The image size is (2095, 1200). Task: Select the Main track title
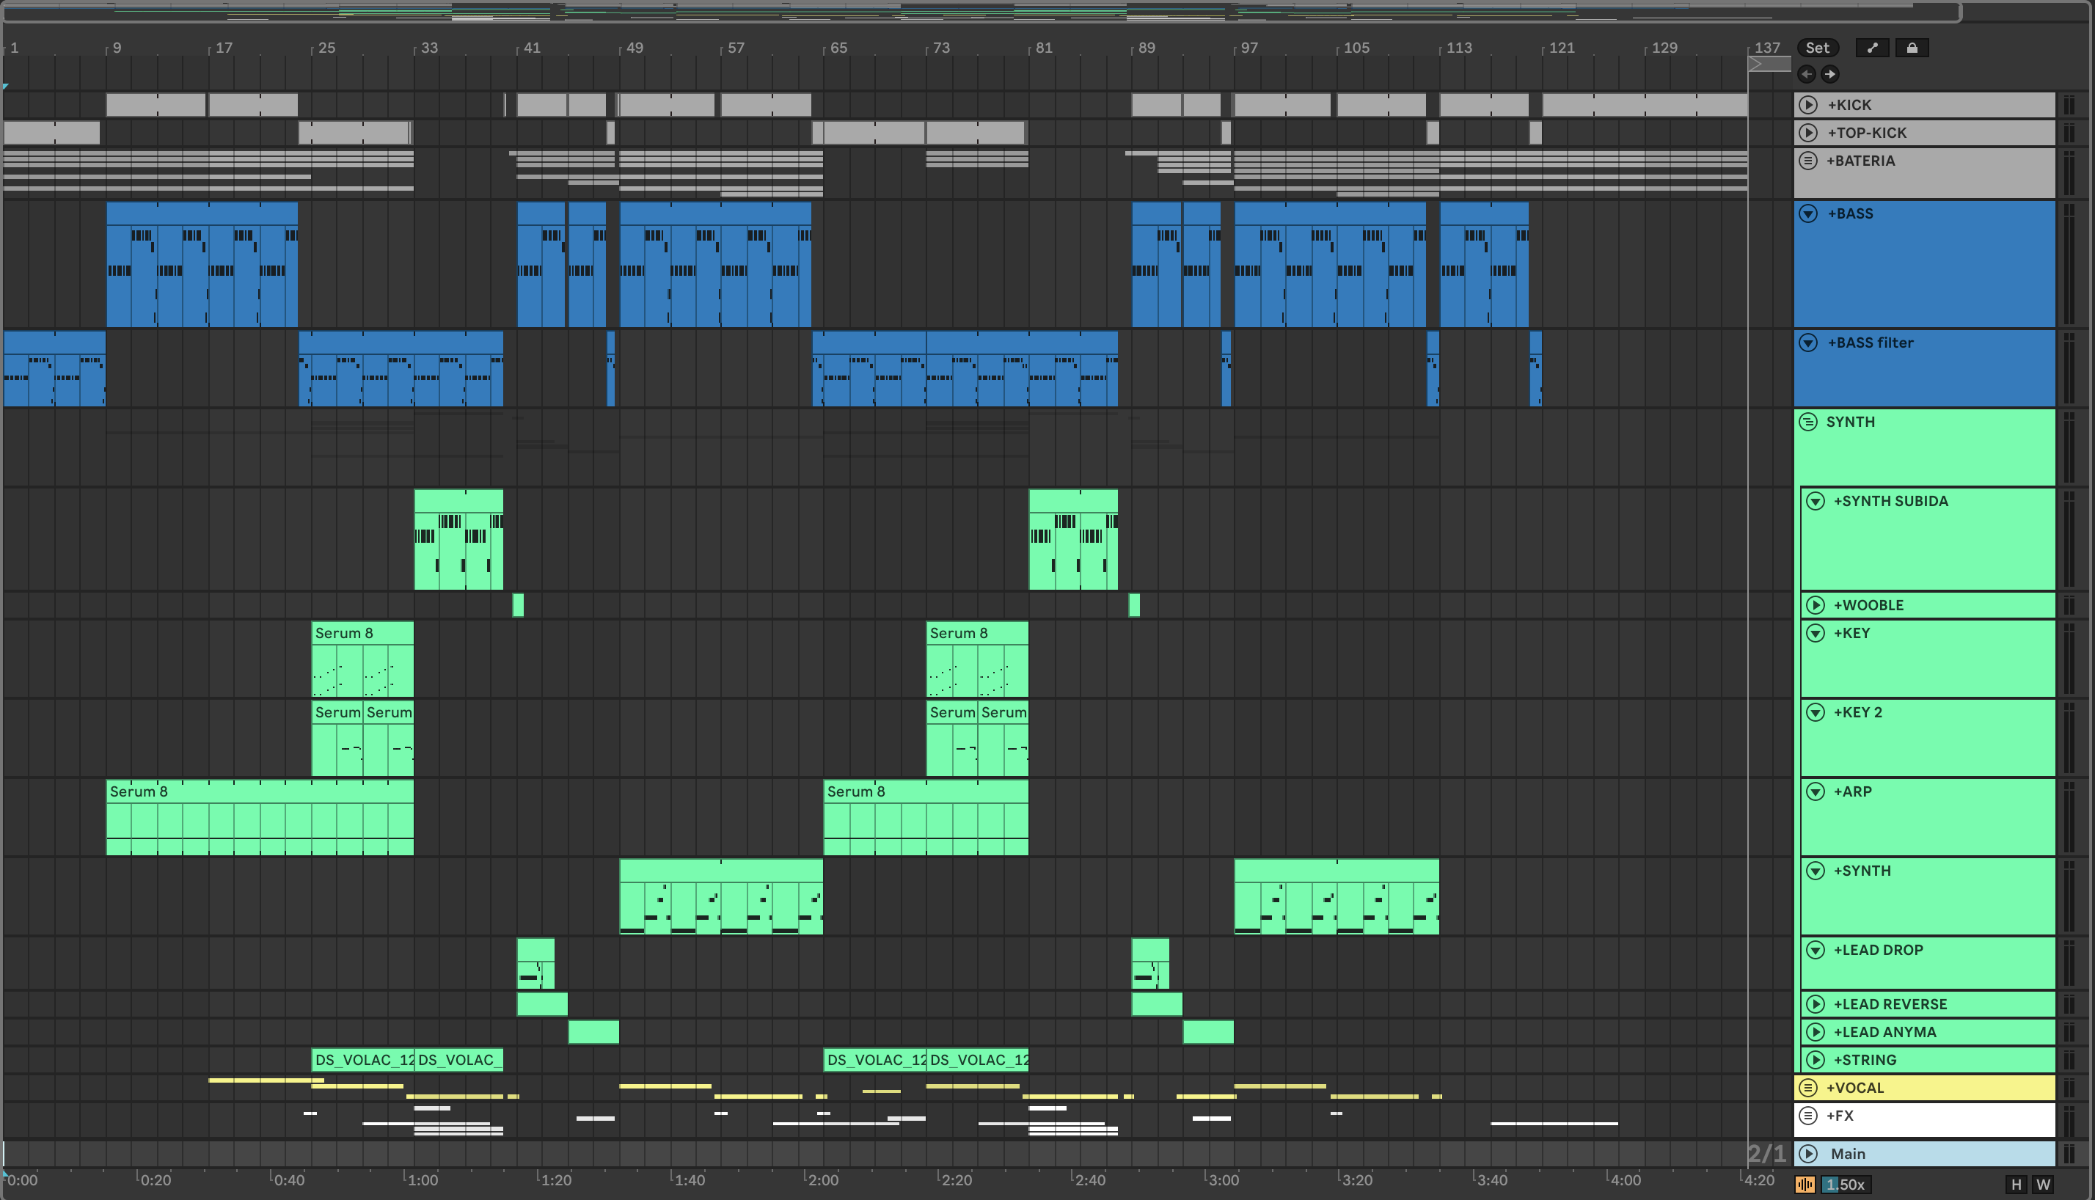click(x=1848, y=1154)
